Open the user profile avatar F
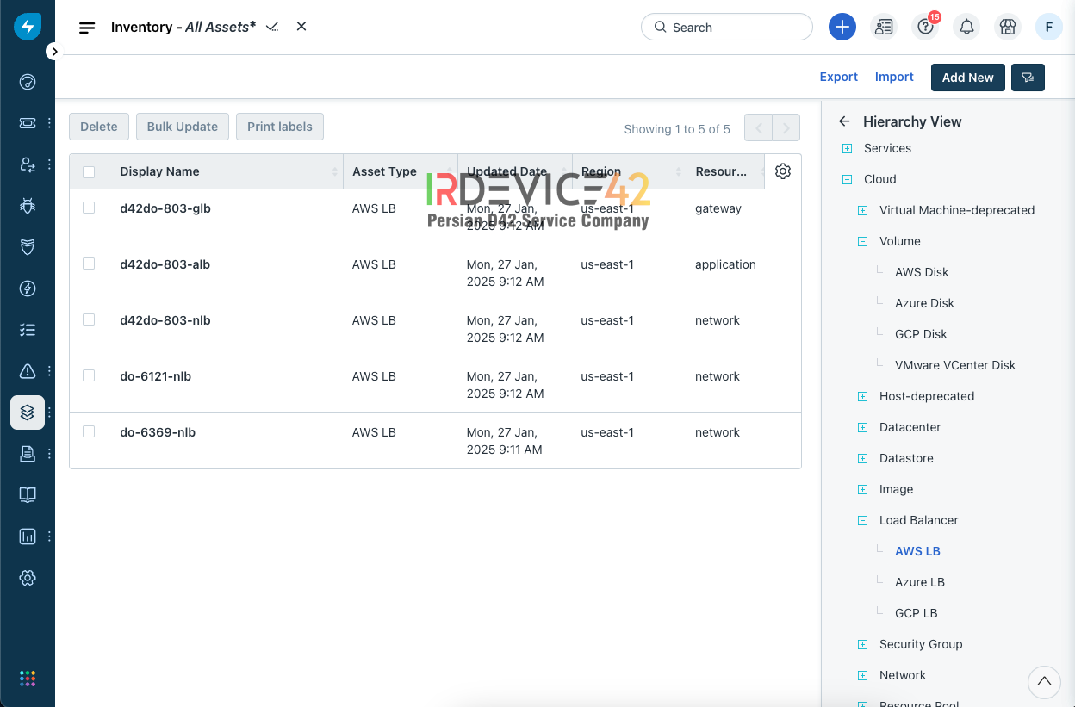The width and height of the screenshot is (1075, 707). click(x=1049, y=27)
